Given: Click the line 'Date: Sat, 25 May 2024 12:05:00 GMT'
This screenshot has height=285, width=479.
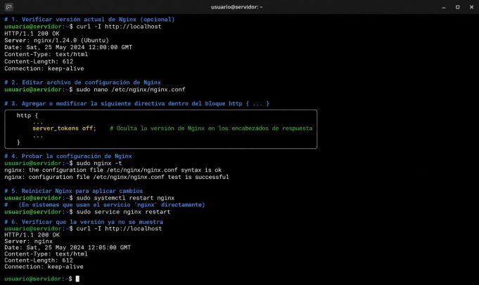Looking at the screenshot, I should (68, 248).
